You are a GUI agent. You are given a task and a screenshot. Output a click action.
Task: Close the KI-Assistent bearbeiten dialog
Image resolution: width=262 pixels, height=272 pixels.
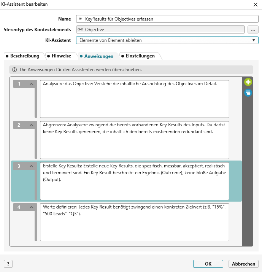click(255, 5)
